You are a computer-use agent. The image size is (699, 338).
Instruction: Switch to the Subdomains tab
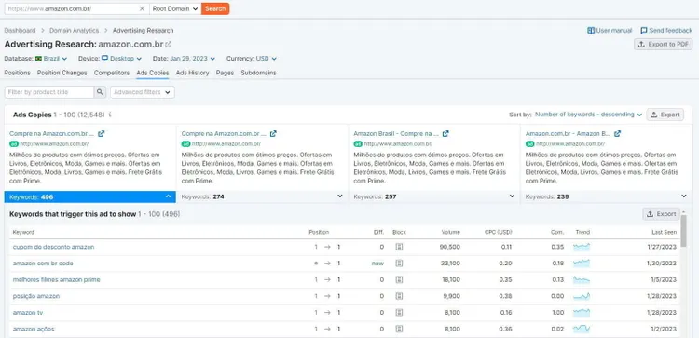pyautogui.click(x=258, y=73)
